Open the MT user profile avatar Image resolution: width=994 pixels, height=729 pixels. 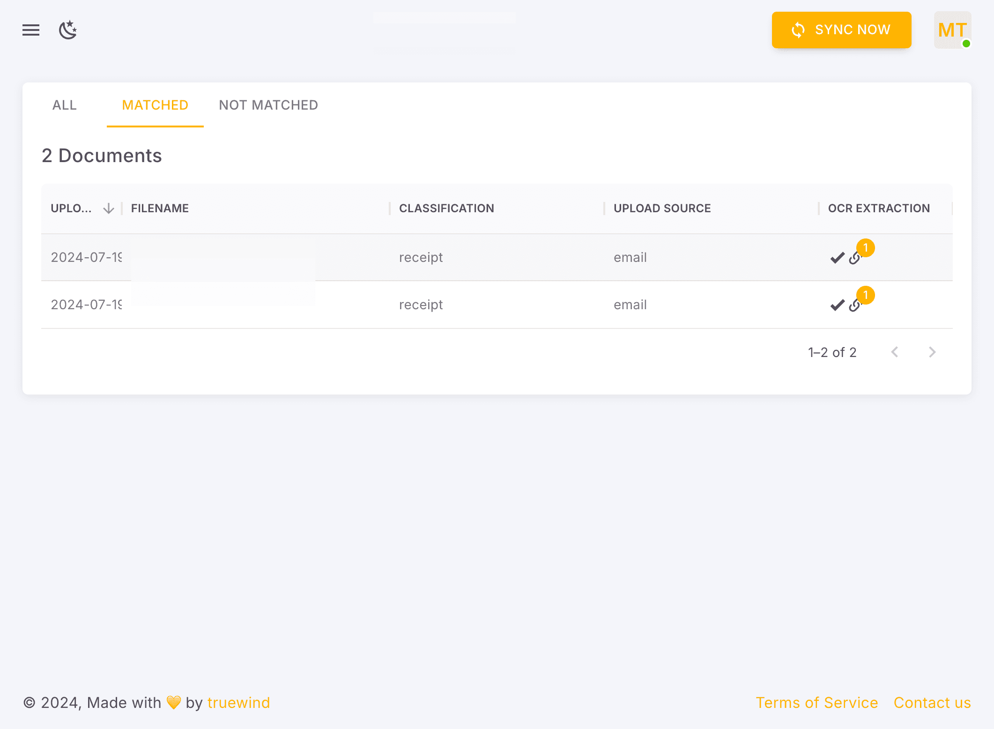(952, 30)
